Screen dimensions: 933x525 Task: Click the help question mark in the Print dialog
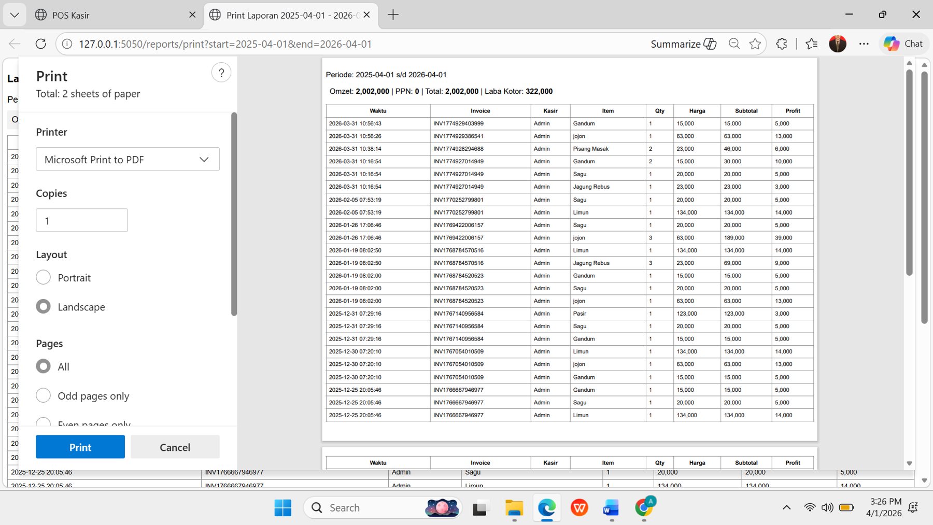click(221, 72)
